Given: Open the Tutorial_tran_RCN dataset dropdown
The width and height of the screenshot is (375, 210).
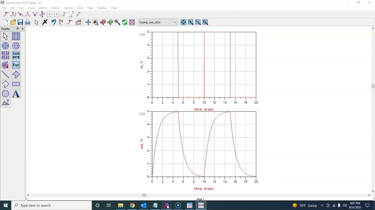Looking at the screenshot, I should pyautogui.click(x=158, y=22).
